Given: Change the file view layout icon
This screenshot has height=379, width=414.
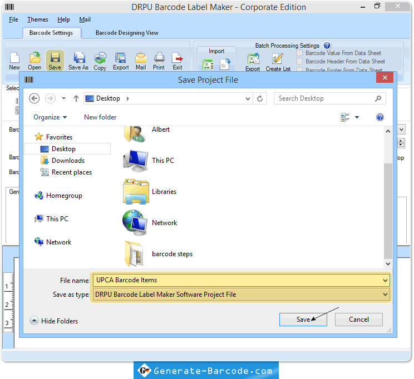Looking at the screenshot, I should click(x=345, y=117).
